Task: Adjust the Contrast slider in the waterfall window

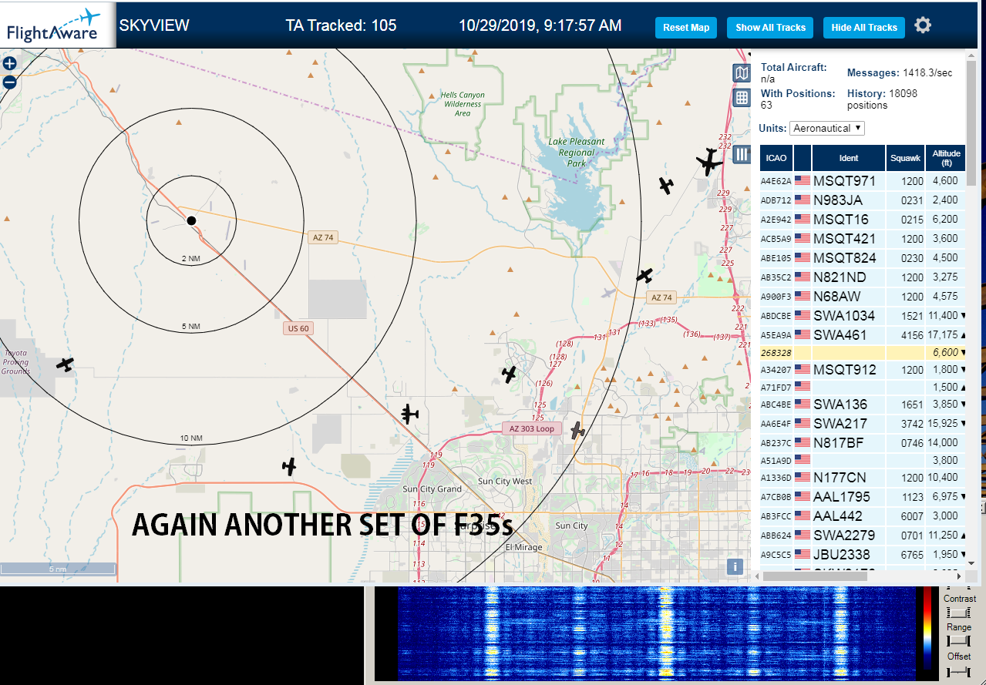Action: 958,613
